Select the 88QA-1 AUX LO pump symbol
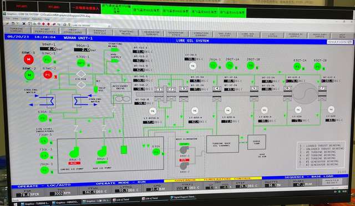 click(102, 152)
